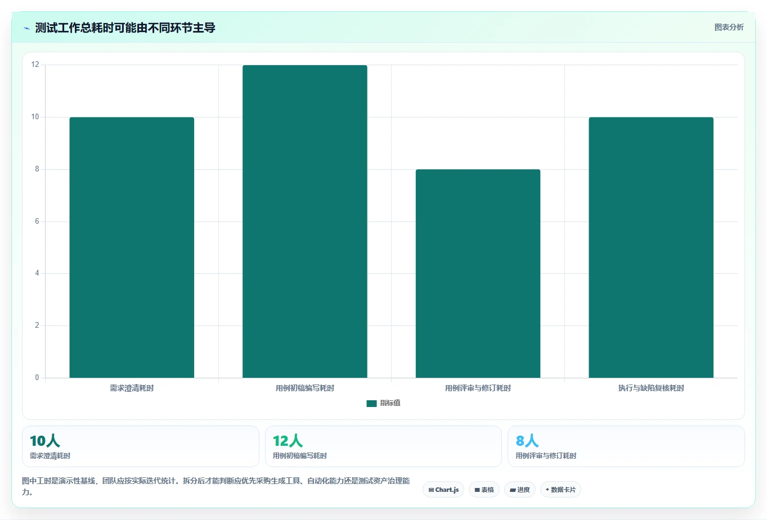767x520 pixels.
Task: Click the y-axis value 4
Action: (37, 273)
